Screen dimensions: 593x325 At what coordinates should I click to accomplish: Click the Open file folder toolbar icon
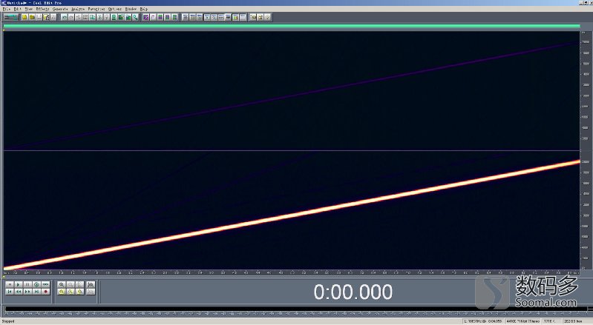pyautogui.click(x=33, y=16)
